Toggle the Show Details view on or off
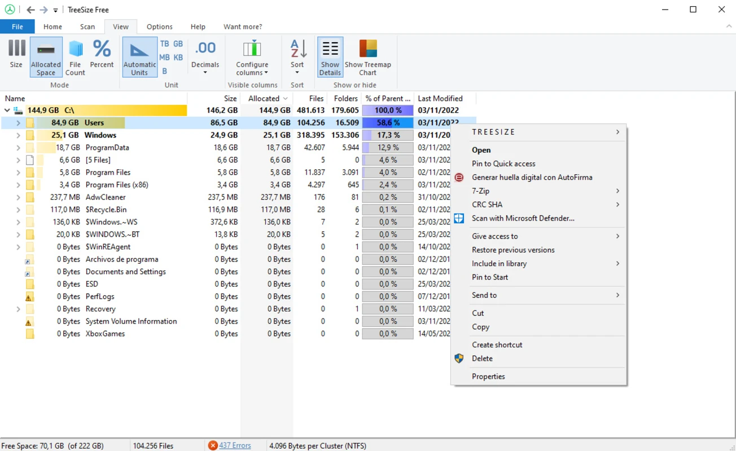Image resolution: width=736 pixels, height=451 pixels. [330, 55]
